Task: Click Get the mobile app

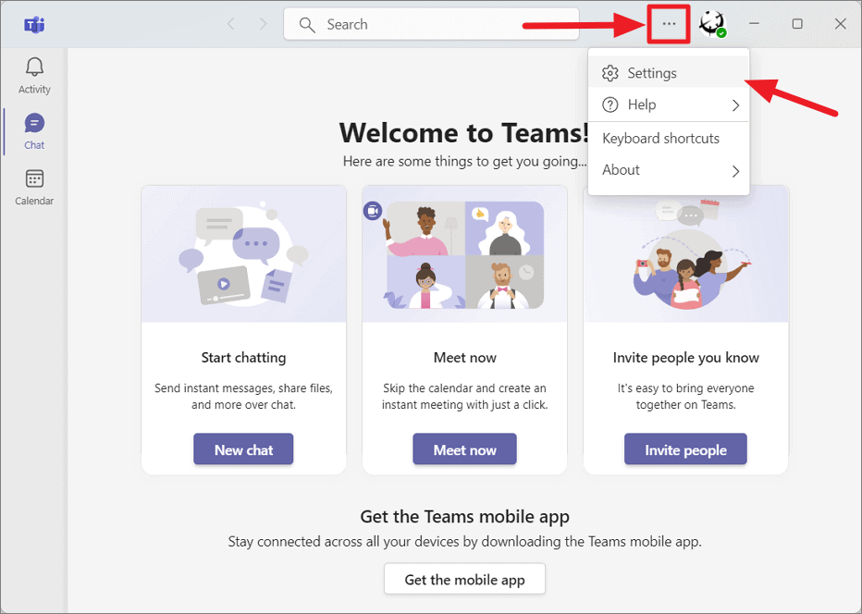Action: coord(464,579)
